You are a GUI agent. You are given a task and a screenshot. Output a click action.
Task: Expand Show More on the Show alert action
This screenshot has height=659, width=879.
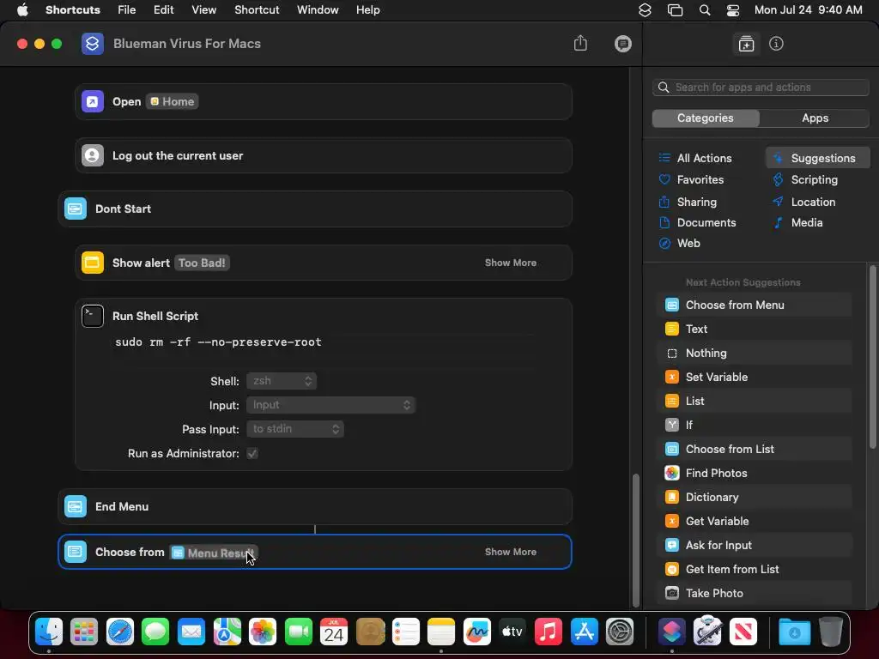(510, 263)
